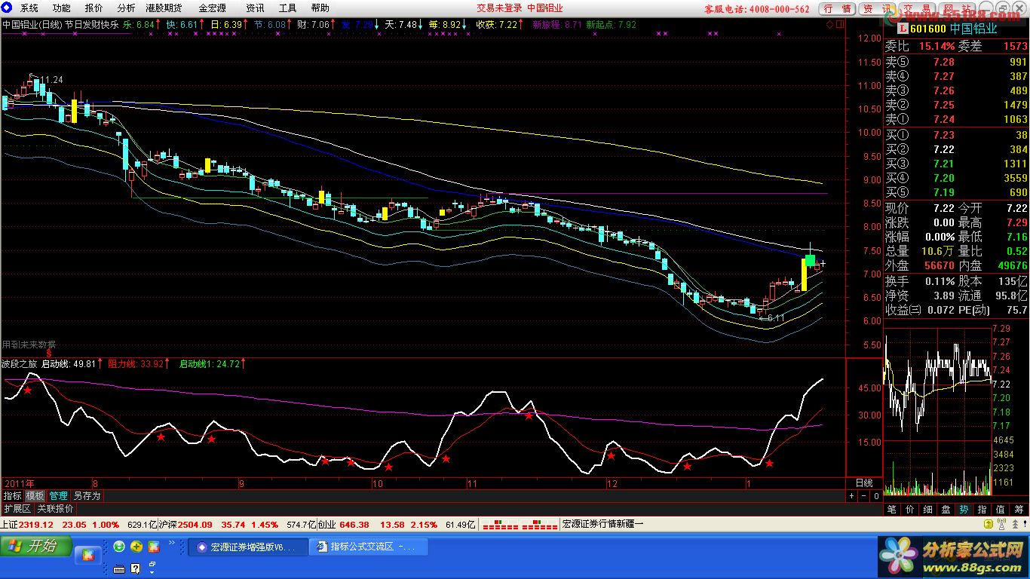Click the large colorful icon beside start button
The height and width of the screenshot is (579, 1030).
tap(88, 555)
